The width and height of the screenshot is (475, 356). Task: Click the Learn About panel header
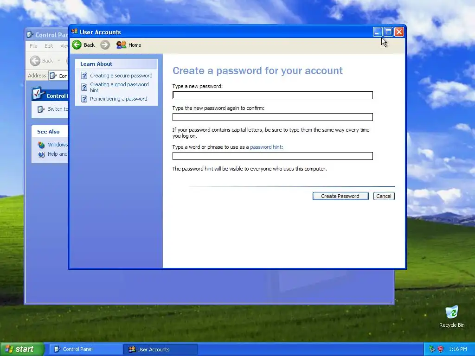[116, 64]
